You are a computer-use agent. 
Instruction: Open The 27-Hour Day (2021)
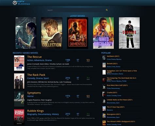tap(116, 107)
